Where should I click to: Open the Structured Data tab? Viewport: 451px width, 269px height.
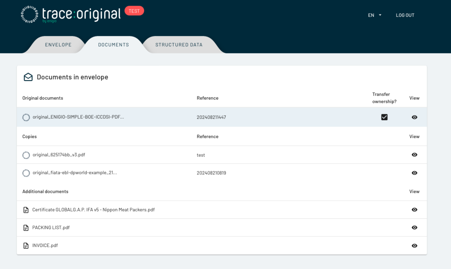point(179,45)
